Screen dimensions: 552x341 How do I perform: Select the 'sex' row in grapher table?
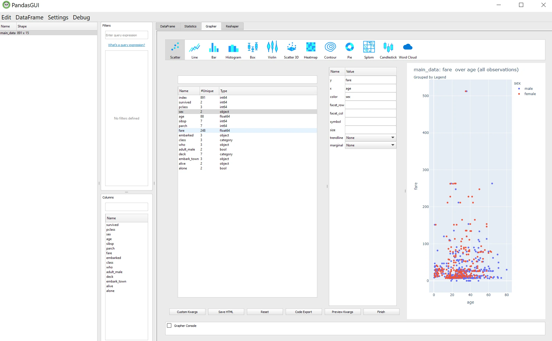[x=247, y=112]
